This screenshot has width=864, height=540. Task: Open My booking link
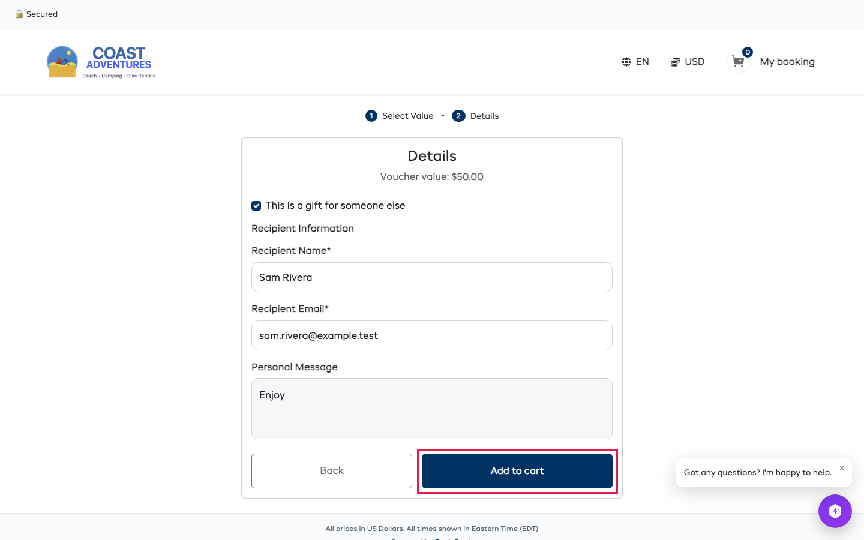point(787,62)
